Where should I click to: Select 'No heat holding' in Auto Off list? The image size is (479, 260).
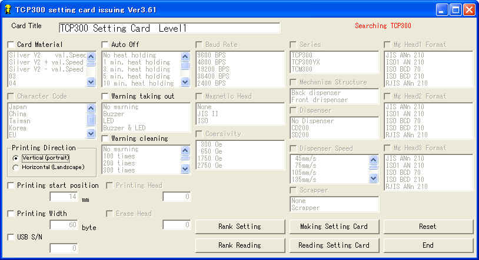coord(129,55)
